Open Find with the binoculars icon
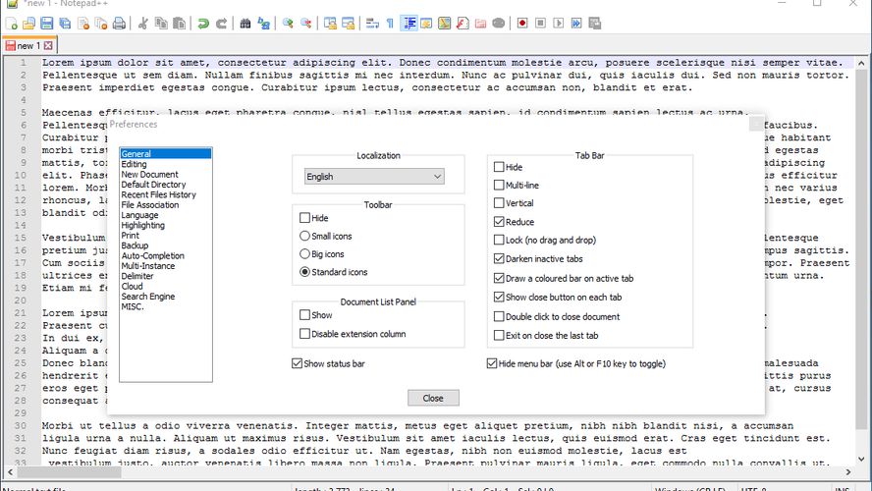The height and width of the screenshot is (491, 872). (245, 24)
